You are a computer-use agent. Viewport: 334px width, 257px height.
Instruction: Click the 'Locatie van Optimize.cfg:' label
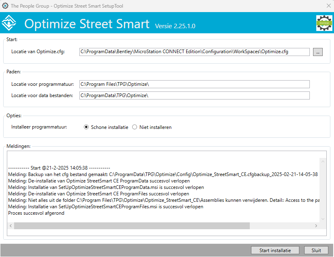pyautogui.click(x=38, y=52)
